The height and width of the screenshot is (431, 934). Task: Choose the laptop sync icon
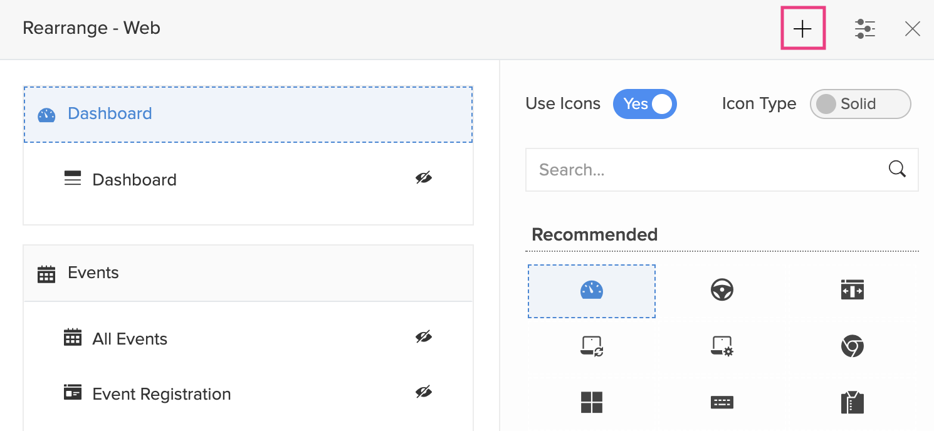[x=591, y=346]
